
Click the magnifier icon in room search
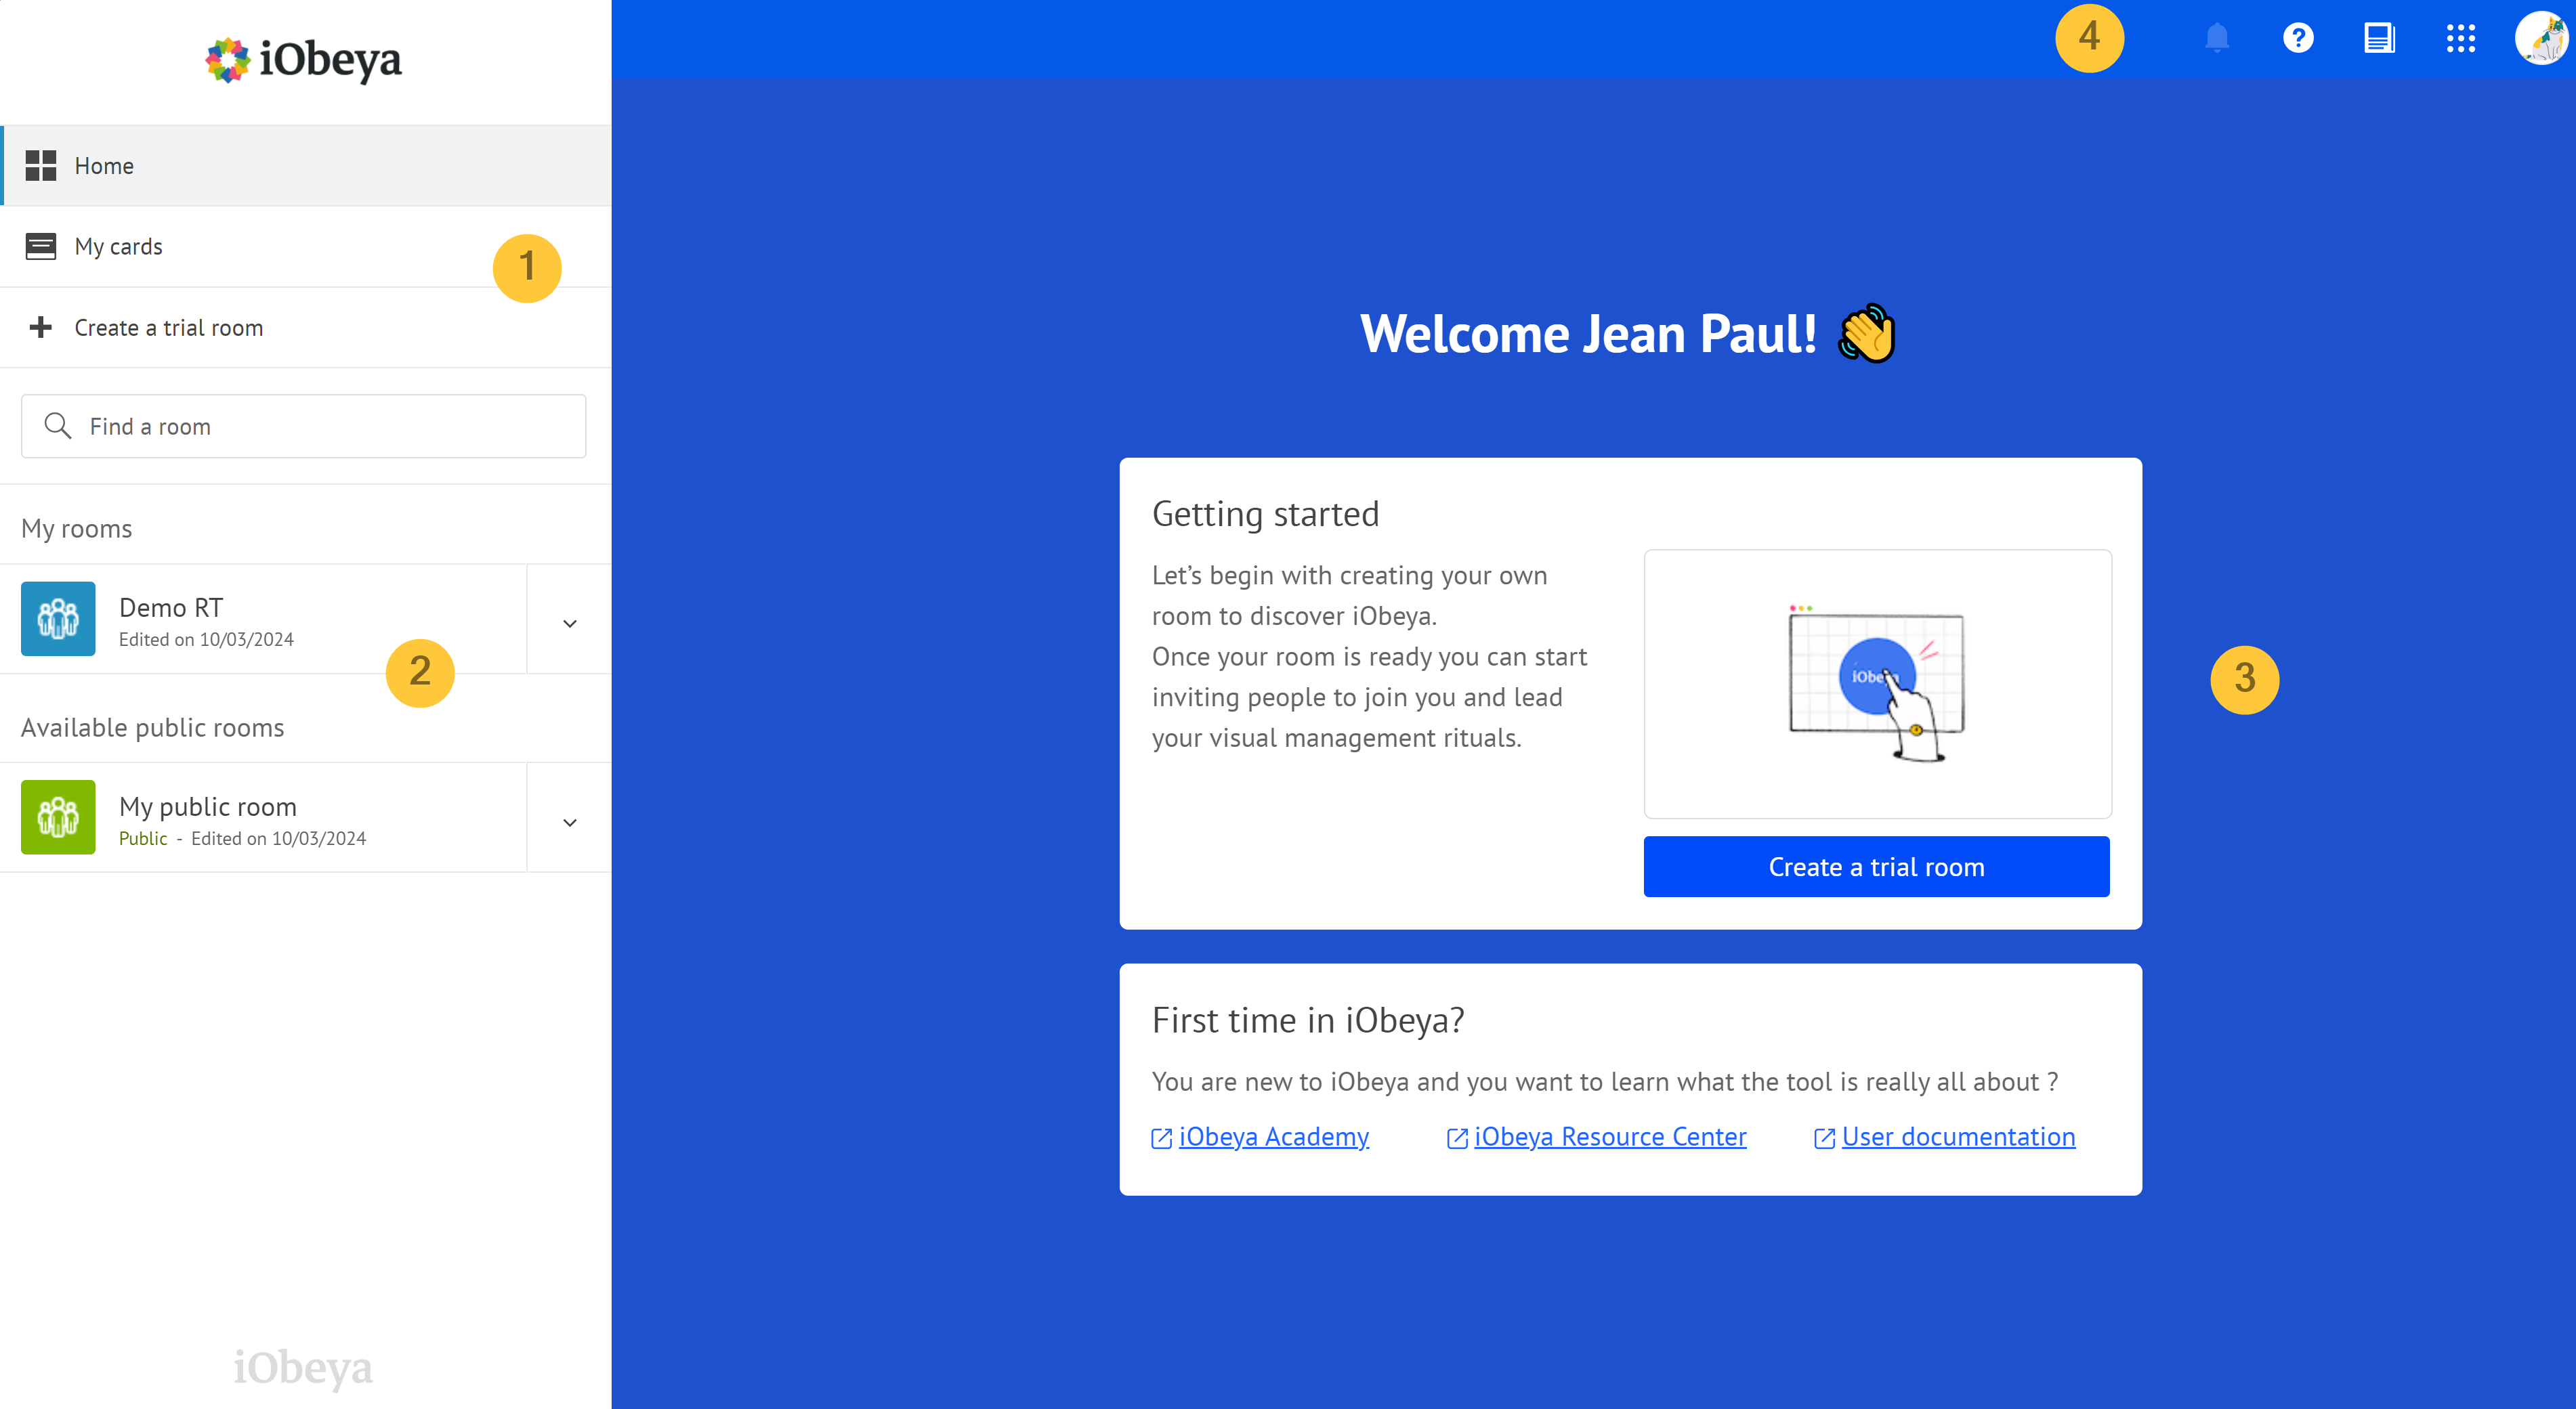pyautogui.click(x=58, y=427)
